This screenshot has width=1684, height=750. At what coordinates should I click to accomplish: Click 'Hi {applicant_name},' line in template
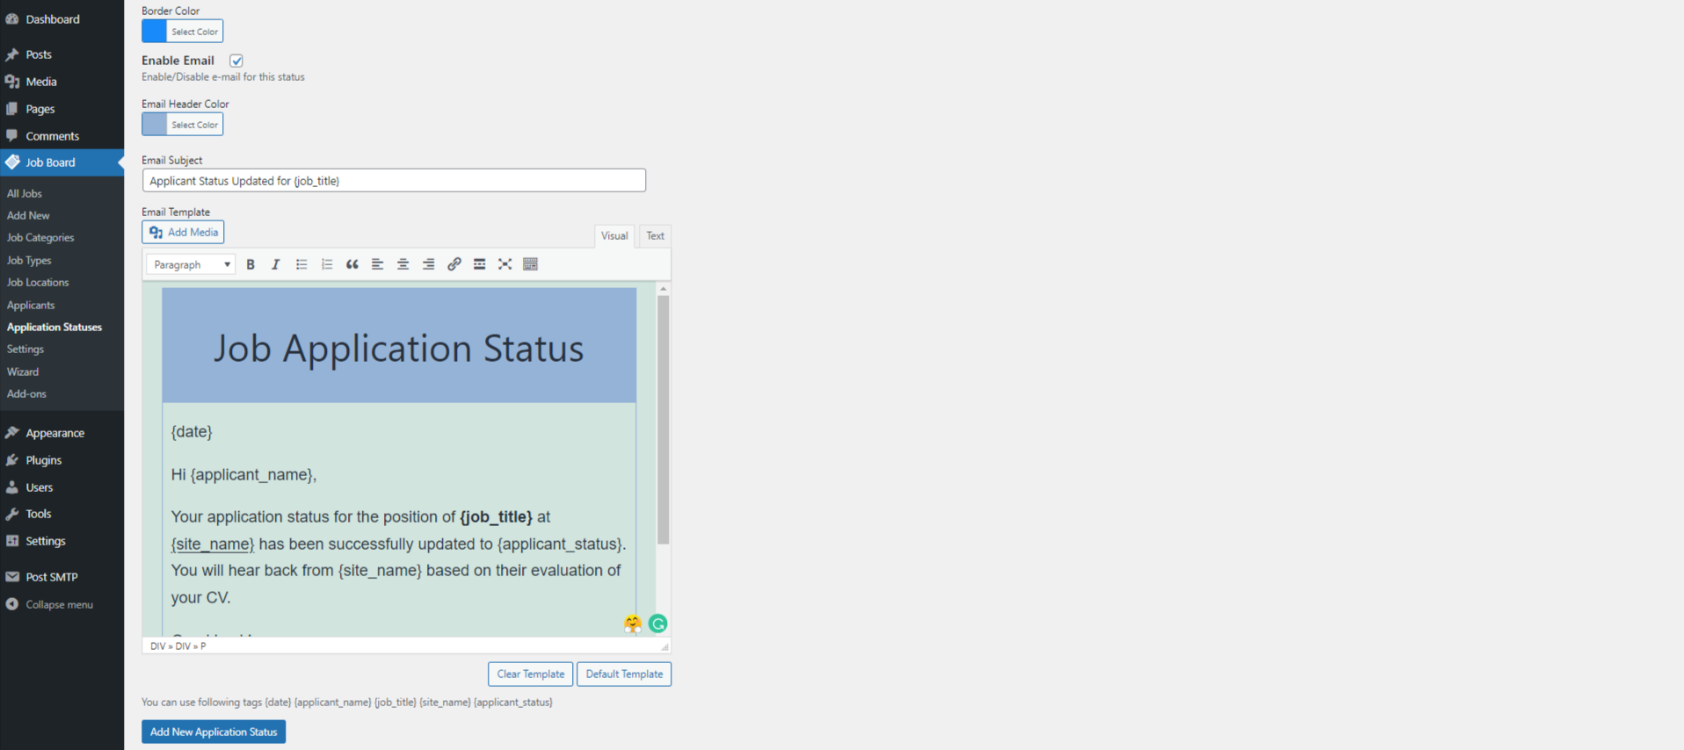(243, 475)
